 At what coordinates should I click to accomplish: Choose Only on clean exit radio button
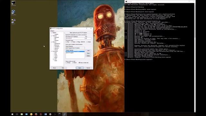pyautogui.click(x=79, y=63)
